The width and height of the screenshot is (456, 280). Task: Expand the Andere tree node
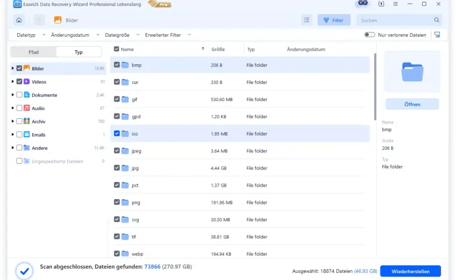(x=12, y=148)
